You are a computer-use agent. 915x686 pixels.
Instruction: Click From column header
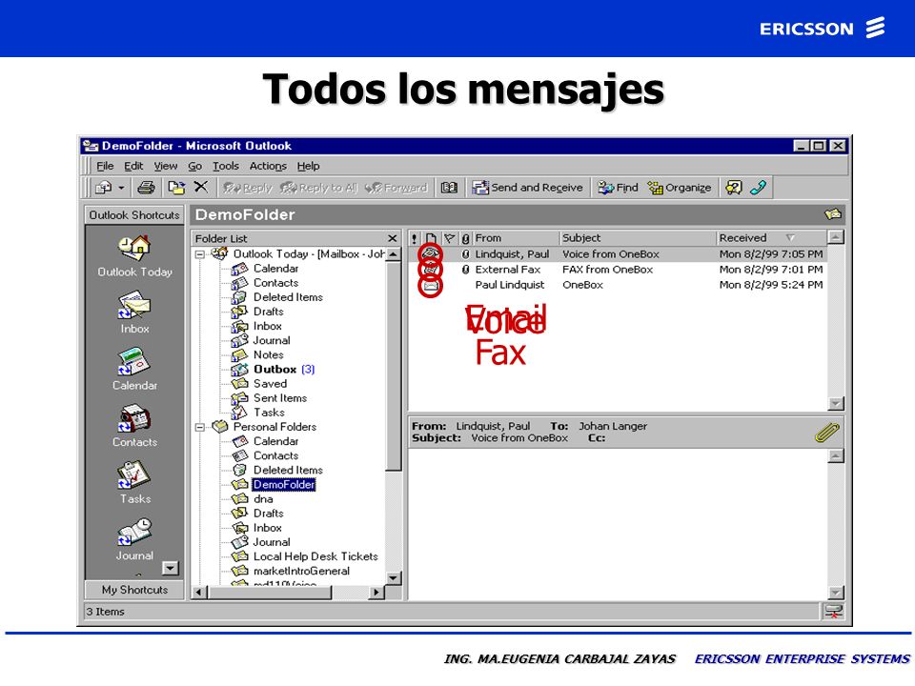point(516,238)
